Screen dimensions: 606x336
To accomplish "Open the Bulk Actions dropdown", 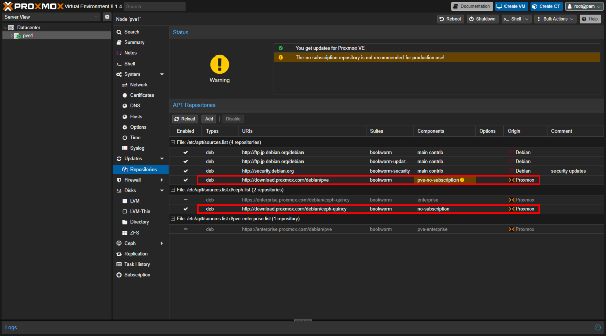I will [555, 19].
